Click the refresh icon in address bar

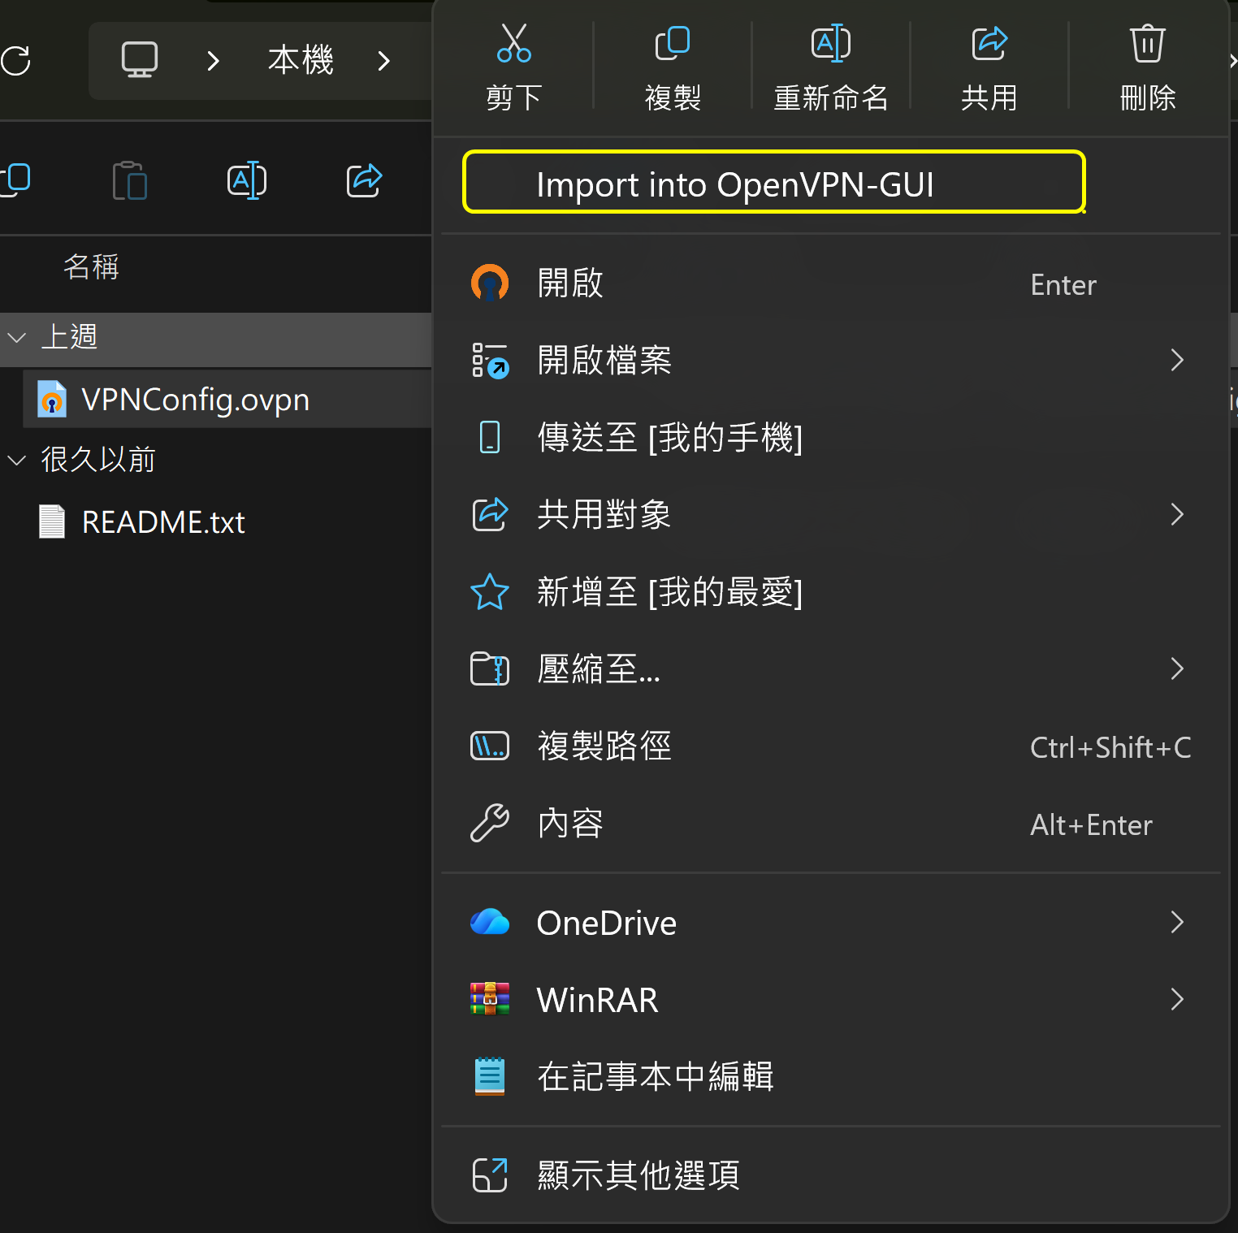(15, 60)
